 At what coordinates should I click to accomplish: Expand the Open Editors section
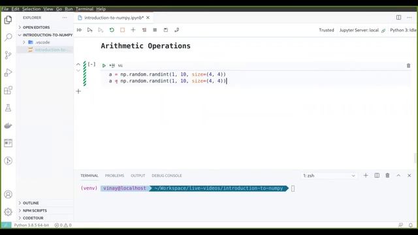(36, 27)
